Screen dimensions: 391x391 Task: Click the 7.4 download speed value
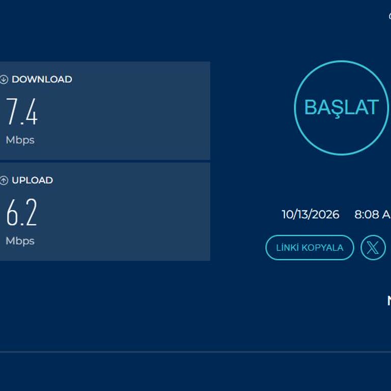click(22, 111)
